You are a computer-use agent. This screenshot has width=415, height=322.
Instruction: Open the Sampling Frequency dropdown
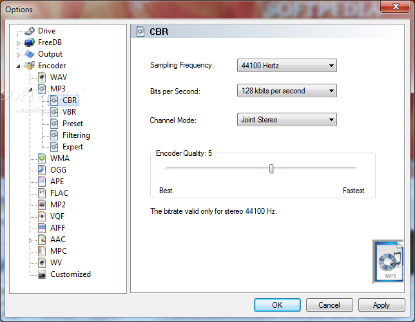287,65
